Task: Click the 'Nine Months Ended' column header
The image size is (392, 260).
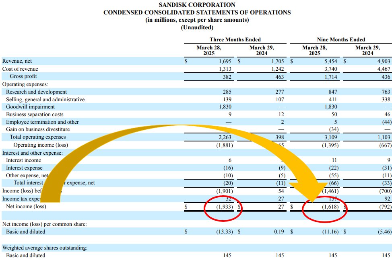Action: [341, 40]
